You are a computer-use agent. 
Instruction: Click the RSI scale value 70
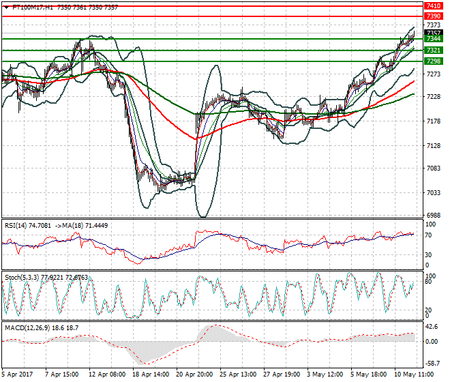tap(428, 235)
